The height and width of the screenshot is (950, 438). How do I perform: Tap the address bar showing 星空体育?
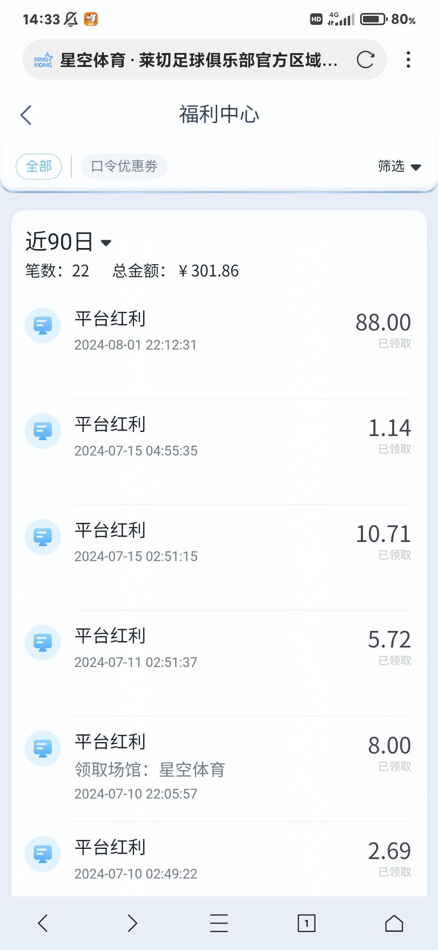199,60
